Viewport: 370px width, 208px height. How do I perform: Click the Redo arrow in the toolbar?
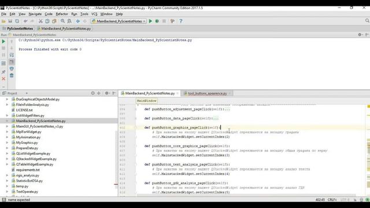[x=32, y=21]
